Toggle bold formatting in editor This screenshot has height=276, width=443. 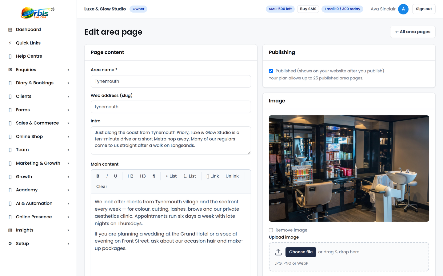tap(98, 176)
